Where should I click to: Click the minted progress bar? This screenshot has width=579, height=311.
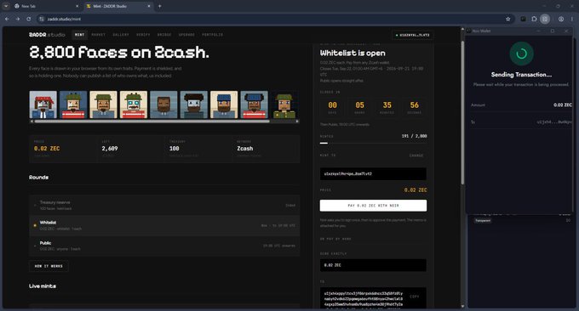373,143
